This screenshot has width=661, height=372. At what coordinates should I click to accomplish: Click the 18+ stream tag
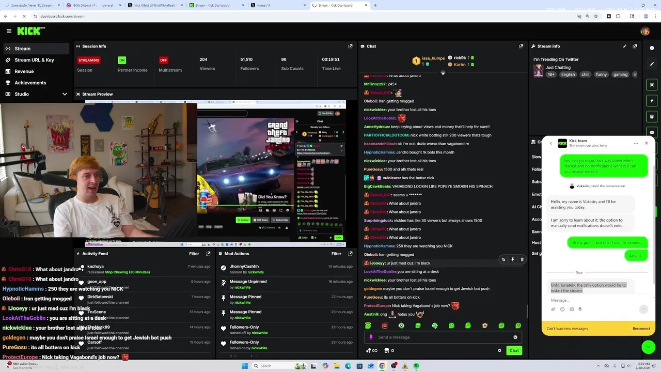pyautogui.click(x=552, y=74)
